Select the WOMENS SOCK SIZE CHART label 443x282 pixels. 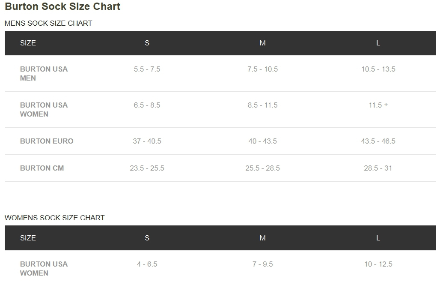coord(54,218)
